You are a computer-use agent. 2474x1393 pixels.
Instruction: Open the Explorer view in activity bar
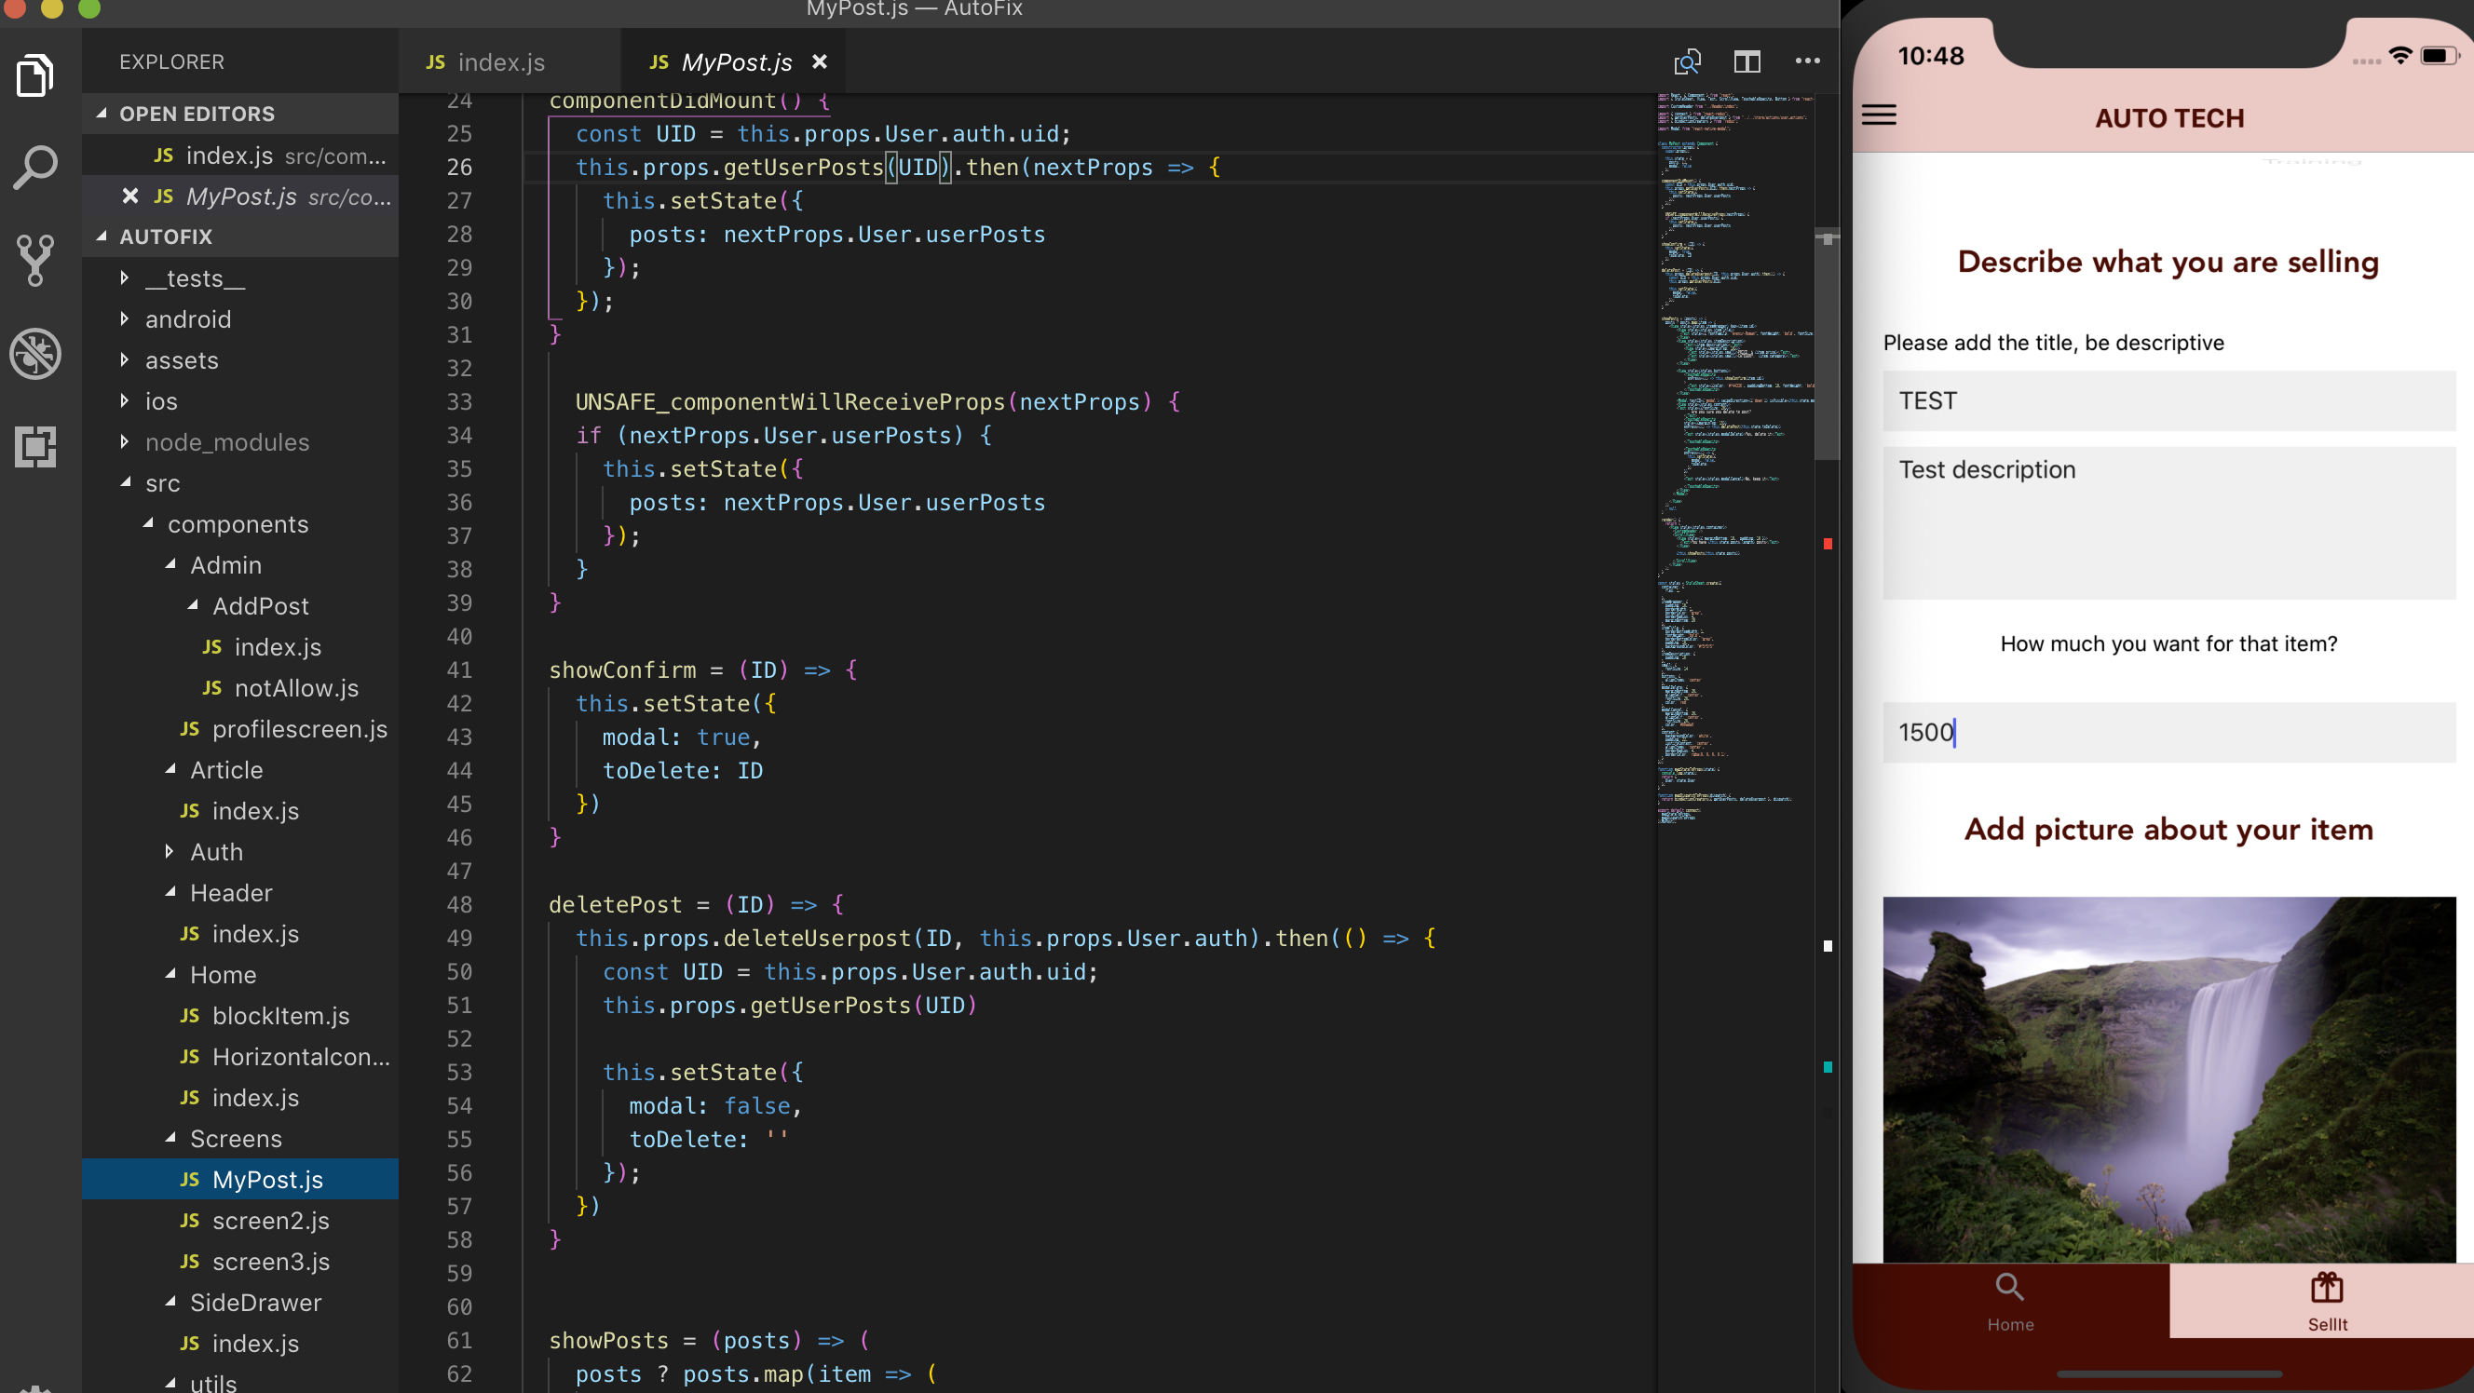[x=35, y=74]
